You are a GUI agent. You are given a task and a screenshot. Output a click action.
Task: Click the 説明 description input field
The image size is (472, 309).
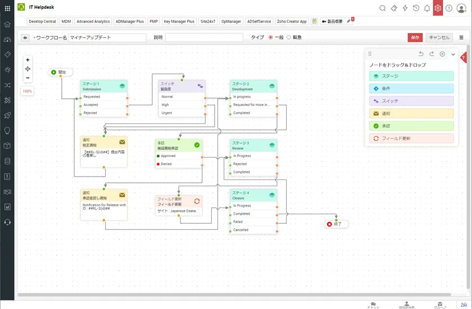(x=203, y=38)
